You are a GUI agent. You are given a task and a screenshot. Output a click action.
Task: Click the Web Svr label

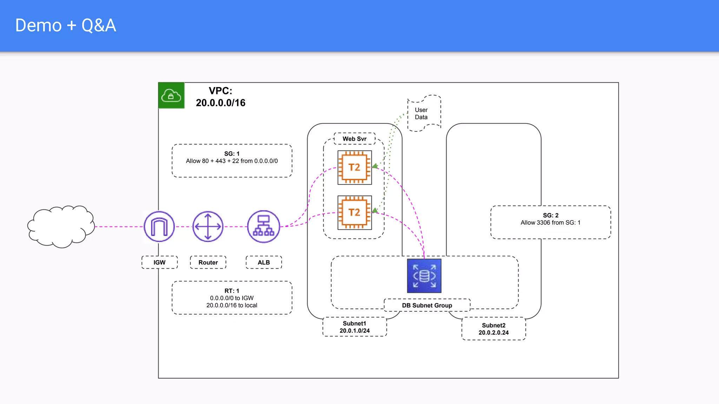(355, 139)
